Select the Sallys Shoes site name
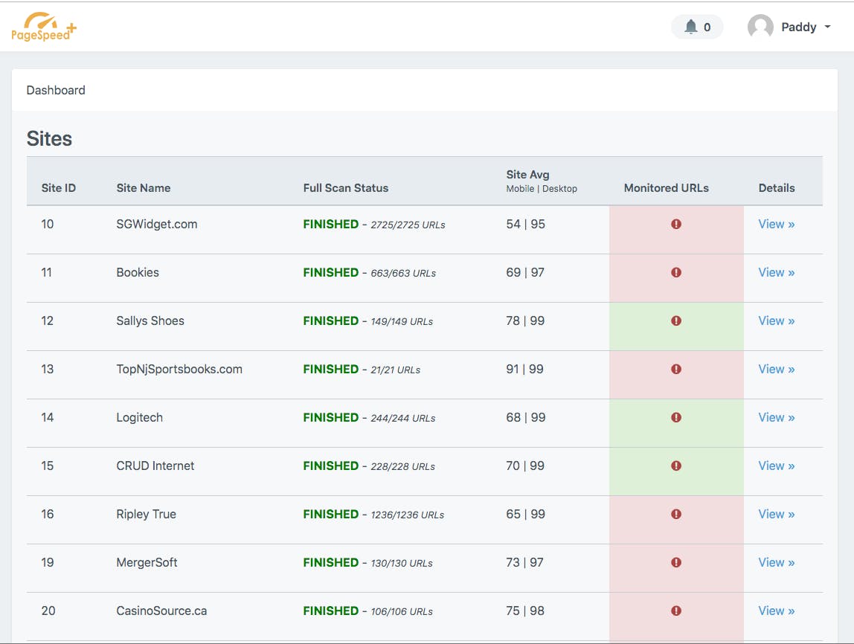 [150, 321]
